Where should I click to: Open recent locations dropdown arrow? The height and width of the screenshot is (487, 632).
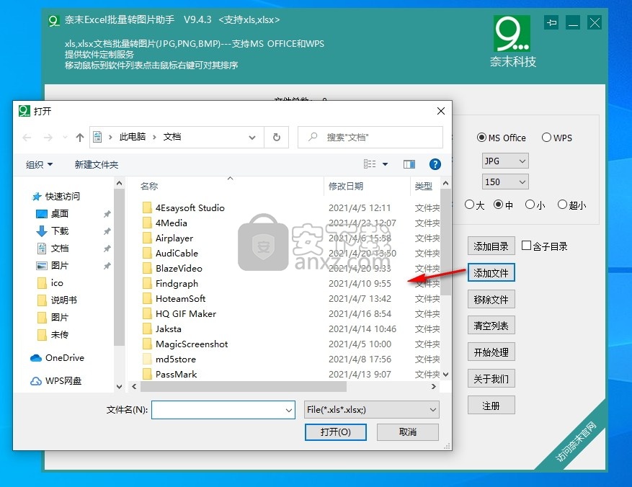[x=66, y=138]
